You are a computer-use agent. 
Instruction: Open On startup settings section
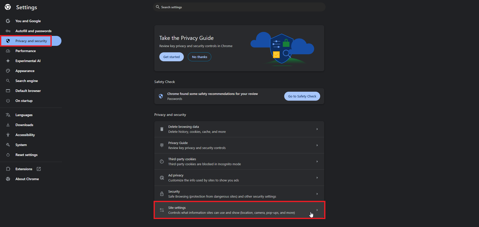tap(24, 101)
